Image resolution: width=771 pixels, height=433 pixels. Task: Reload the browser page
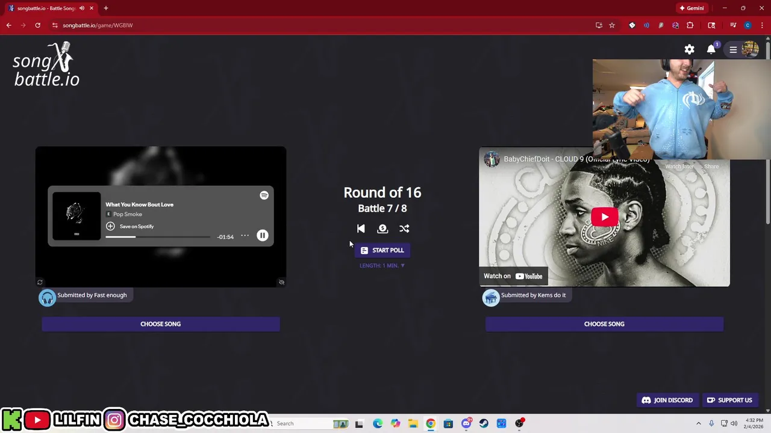[x=37, y=25]
